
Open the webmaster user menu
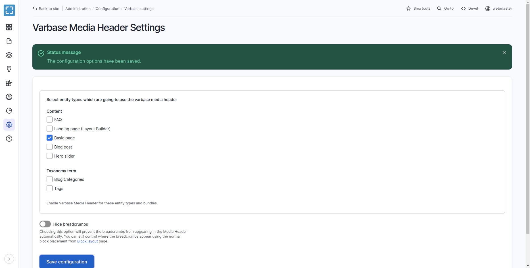point(499,9)
